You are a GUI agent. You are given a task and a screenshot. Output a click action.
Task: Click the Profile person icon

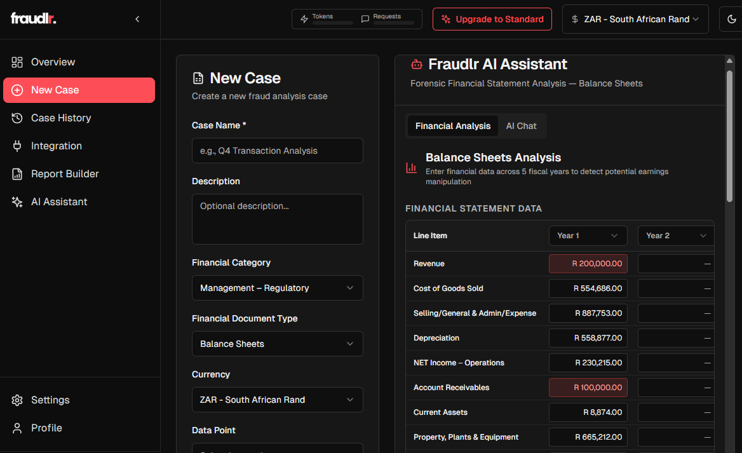(x=17, y=428)
